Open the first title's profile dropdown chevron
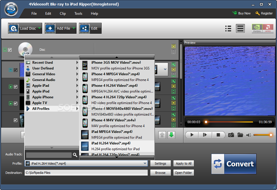The image size is (277, 190). [x=165, y=69]
